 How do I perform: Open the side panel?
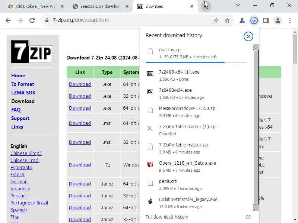[266, 20]
